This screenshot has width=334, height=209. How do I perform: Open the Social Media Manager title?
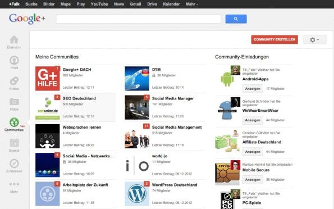coord(173,98)
